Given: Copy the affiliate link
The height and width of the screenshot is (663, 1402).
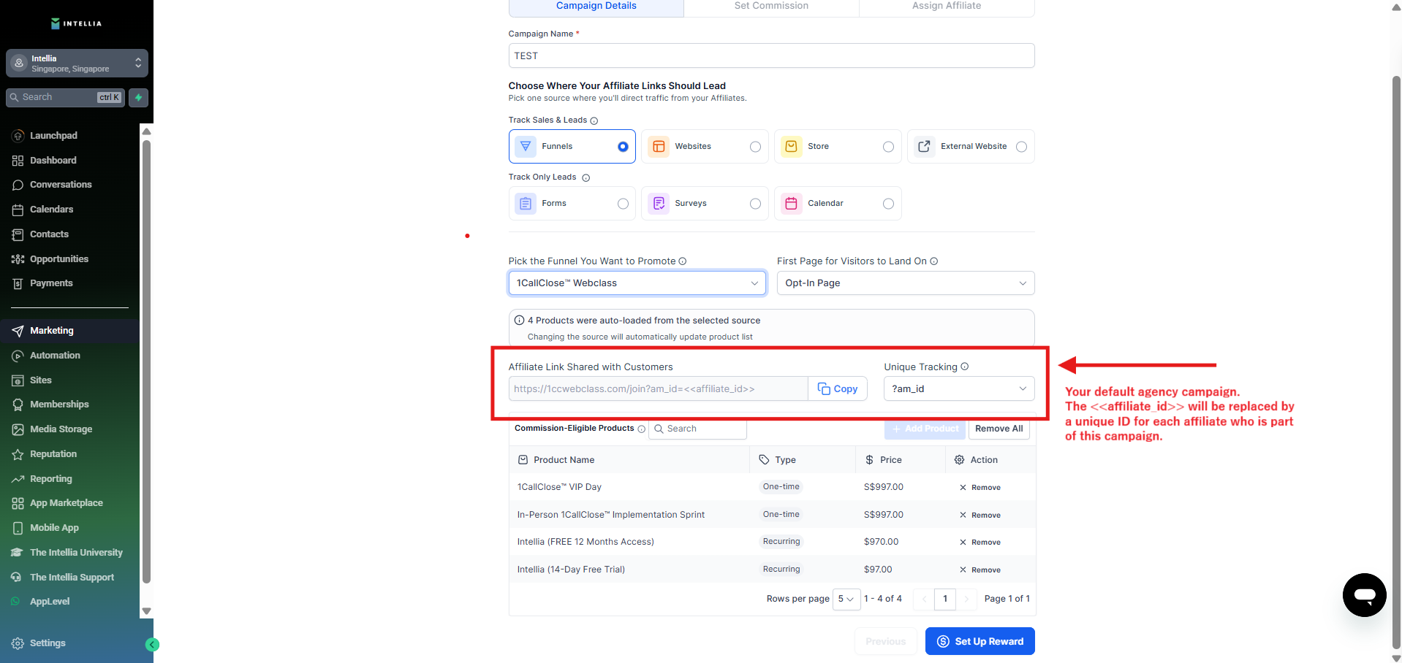Looking at the screenshot, I should [838, 389].
